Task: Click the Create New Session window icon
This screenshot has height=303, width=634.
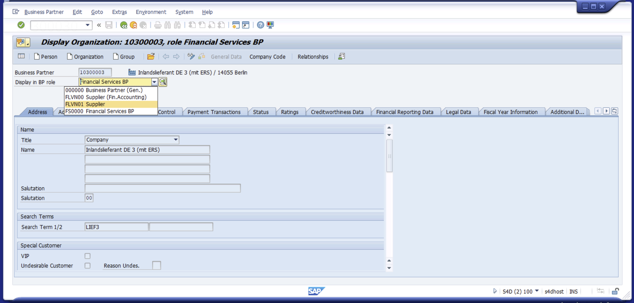Action: [x=236, y=25]
